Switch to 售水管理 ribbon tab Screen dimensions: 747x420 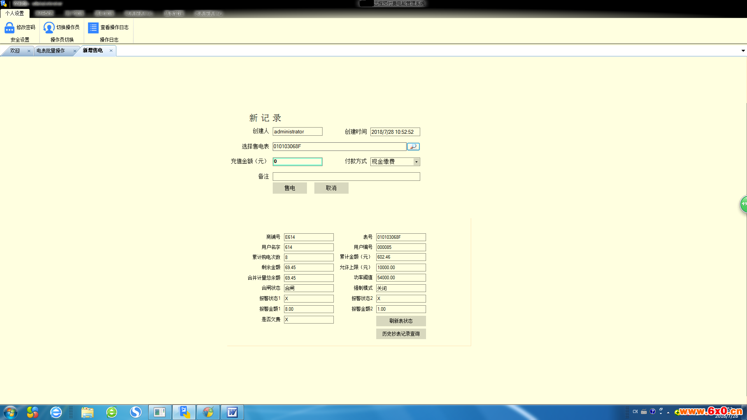(174, 13)
